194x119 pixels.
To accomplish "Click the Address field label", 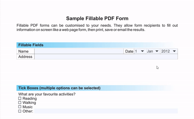I will point(25,57).
